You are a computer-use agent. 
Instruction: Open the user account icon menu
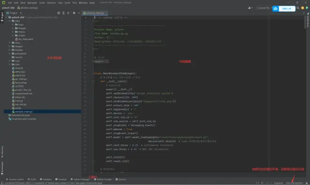(x=250, y=8)
